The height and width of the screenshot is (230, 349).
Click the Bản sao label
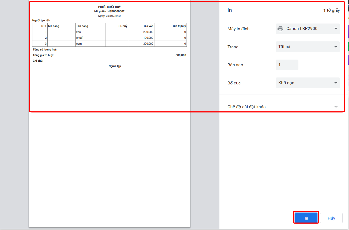[235, 65]
